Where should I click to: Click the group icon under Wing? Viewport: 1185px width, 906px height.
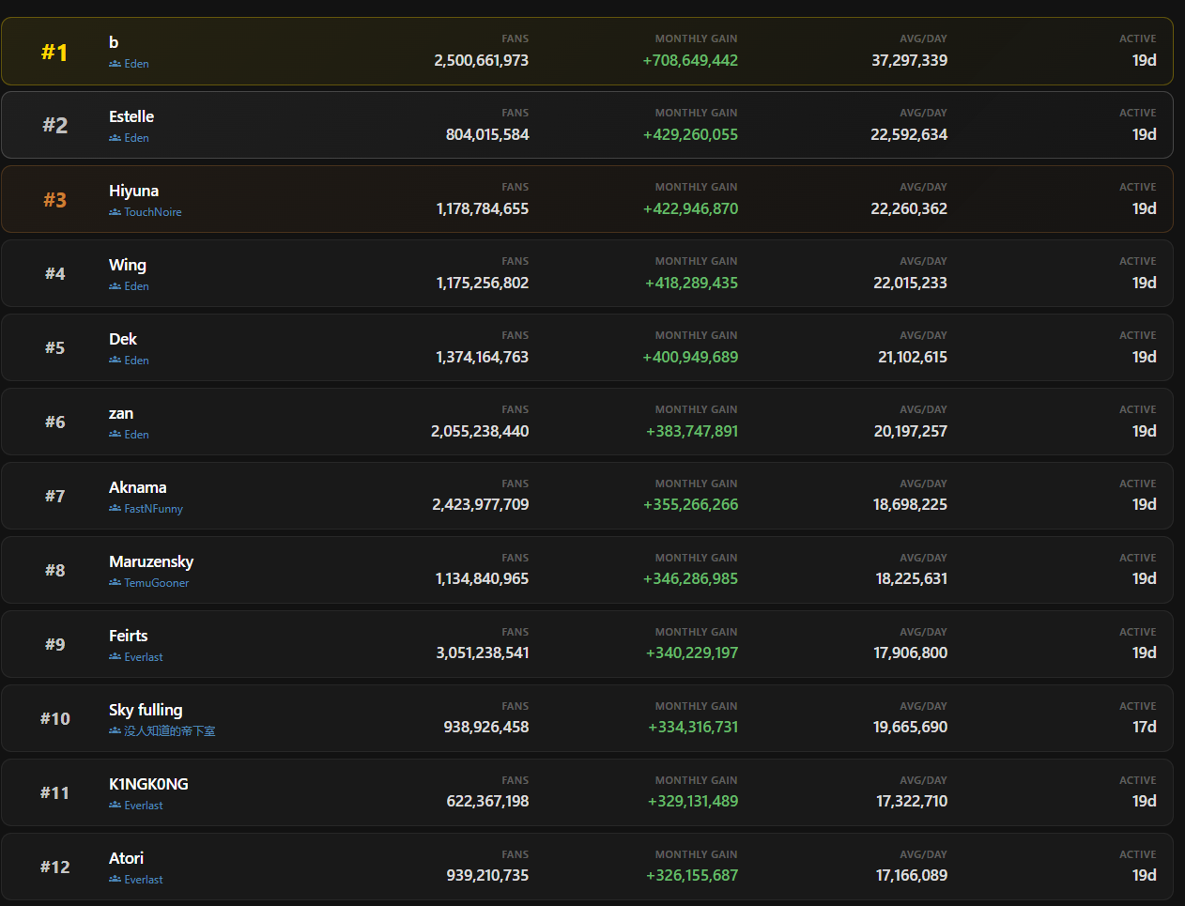115,286
